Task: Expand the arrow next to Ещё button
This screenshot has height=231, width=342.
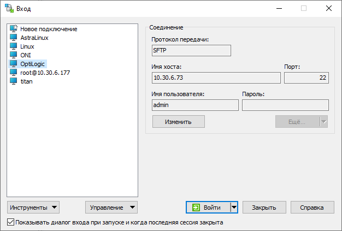Action: pos(324,122)
